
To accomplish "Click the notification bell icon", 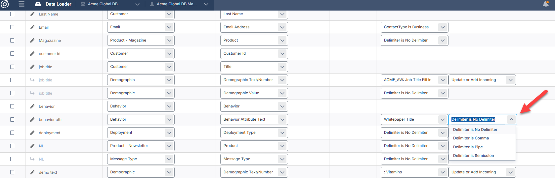I will coord(546,4).
